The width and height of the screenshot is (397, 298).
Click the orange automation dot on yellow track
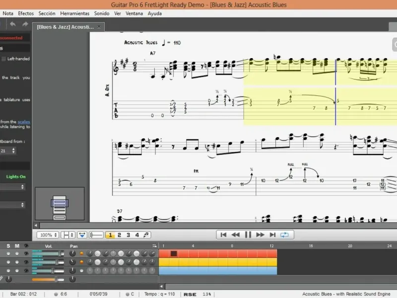(81, 262)
